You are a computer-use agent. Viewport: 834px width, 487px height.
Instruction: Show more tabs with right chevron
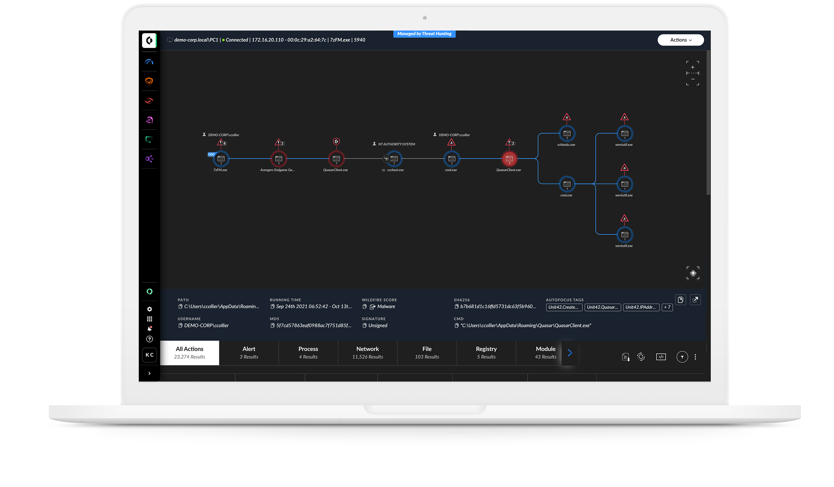tap(570, 353)
